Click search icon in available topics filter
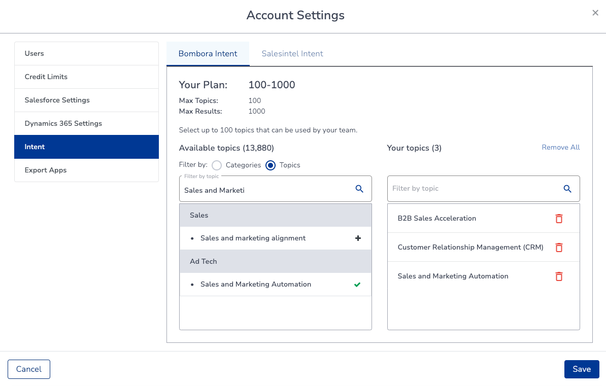This screenshot has height=386, width=606. tap(359, 189)
